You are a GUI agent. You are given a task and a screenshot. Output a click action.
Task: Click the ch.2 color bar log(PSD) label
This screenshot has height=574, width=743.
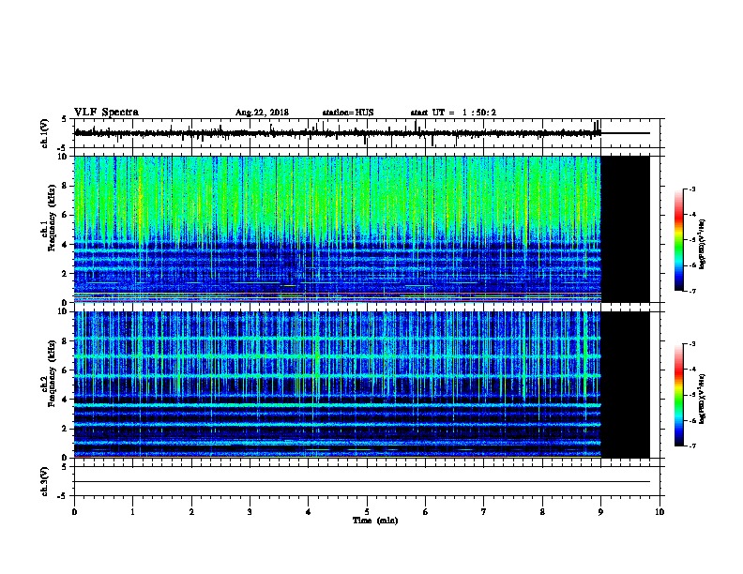[703, 400]
